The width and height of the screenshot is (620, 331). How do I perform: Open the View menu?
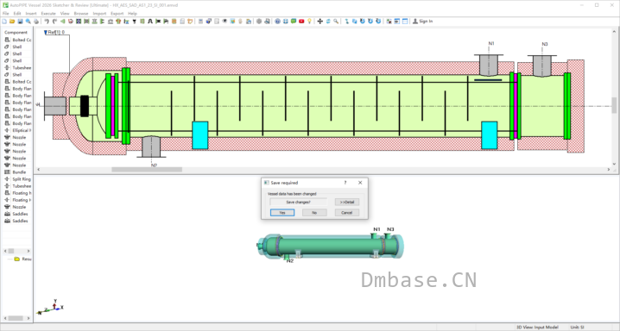coord(65,14)
